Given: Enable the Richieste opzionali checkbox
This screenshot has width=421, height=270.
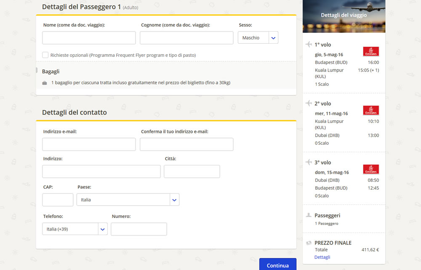Looking at the screenshot, I should click(45, 55).
